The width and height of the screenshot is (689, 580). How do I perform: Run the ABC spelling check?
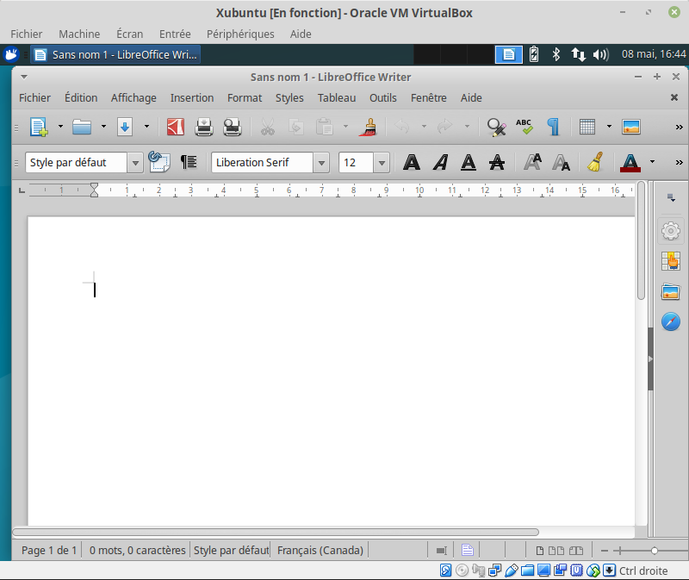[x=525, y=128]
